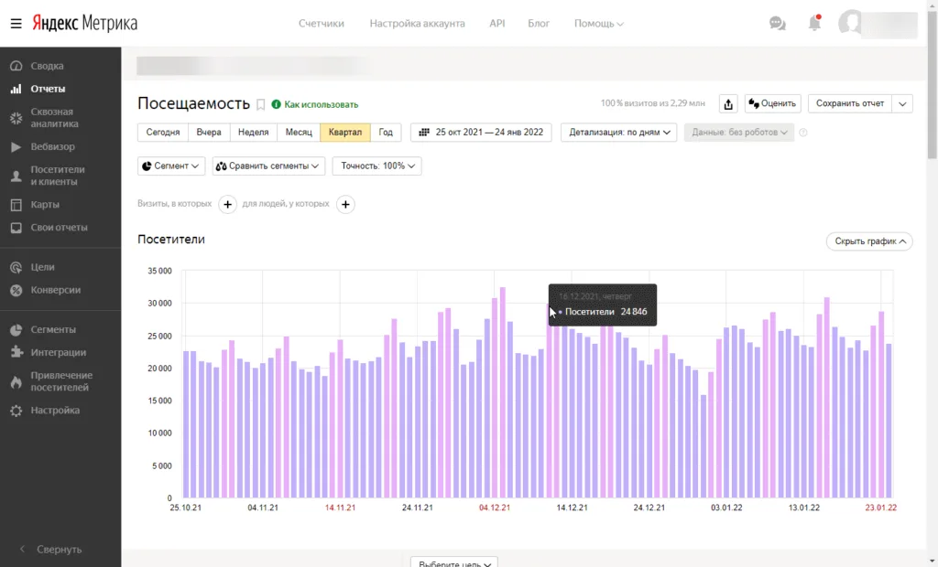Collapse the chart with Скрыть график
The height and width of the screenshot is (567, 938).
pos(869,241)
